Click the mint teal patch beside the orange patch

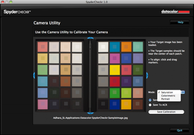138,47
